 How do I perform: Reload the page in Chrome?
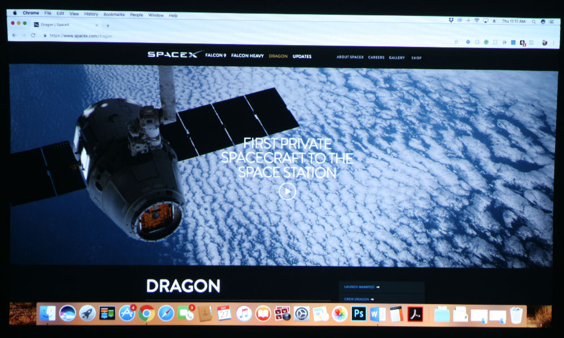tap(33, 35)
